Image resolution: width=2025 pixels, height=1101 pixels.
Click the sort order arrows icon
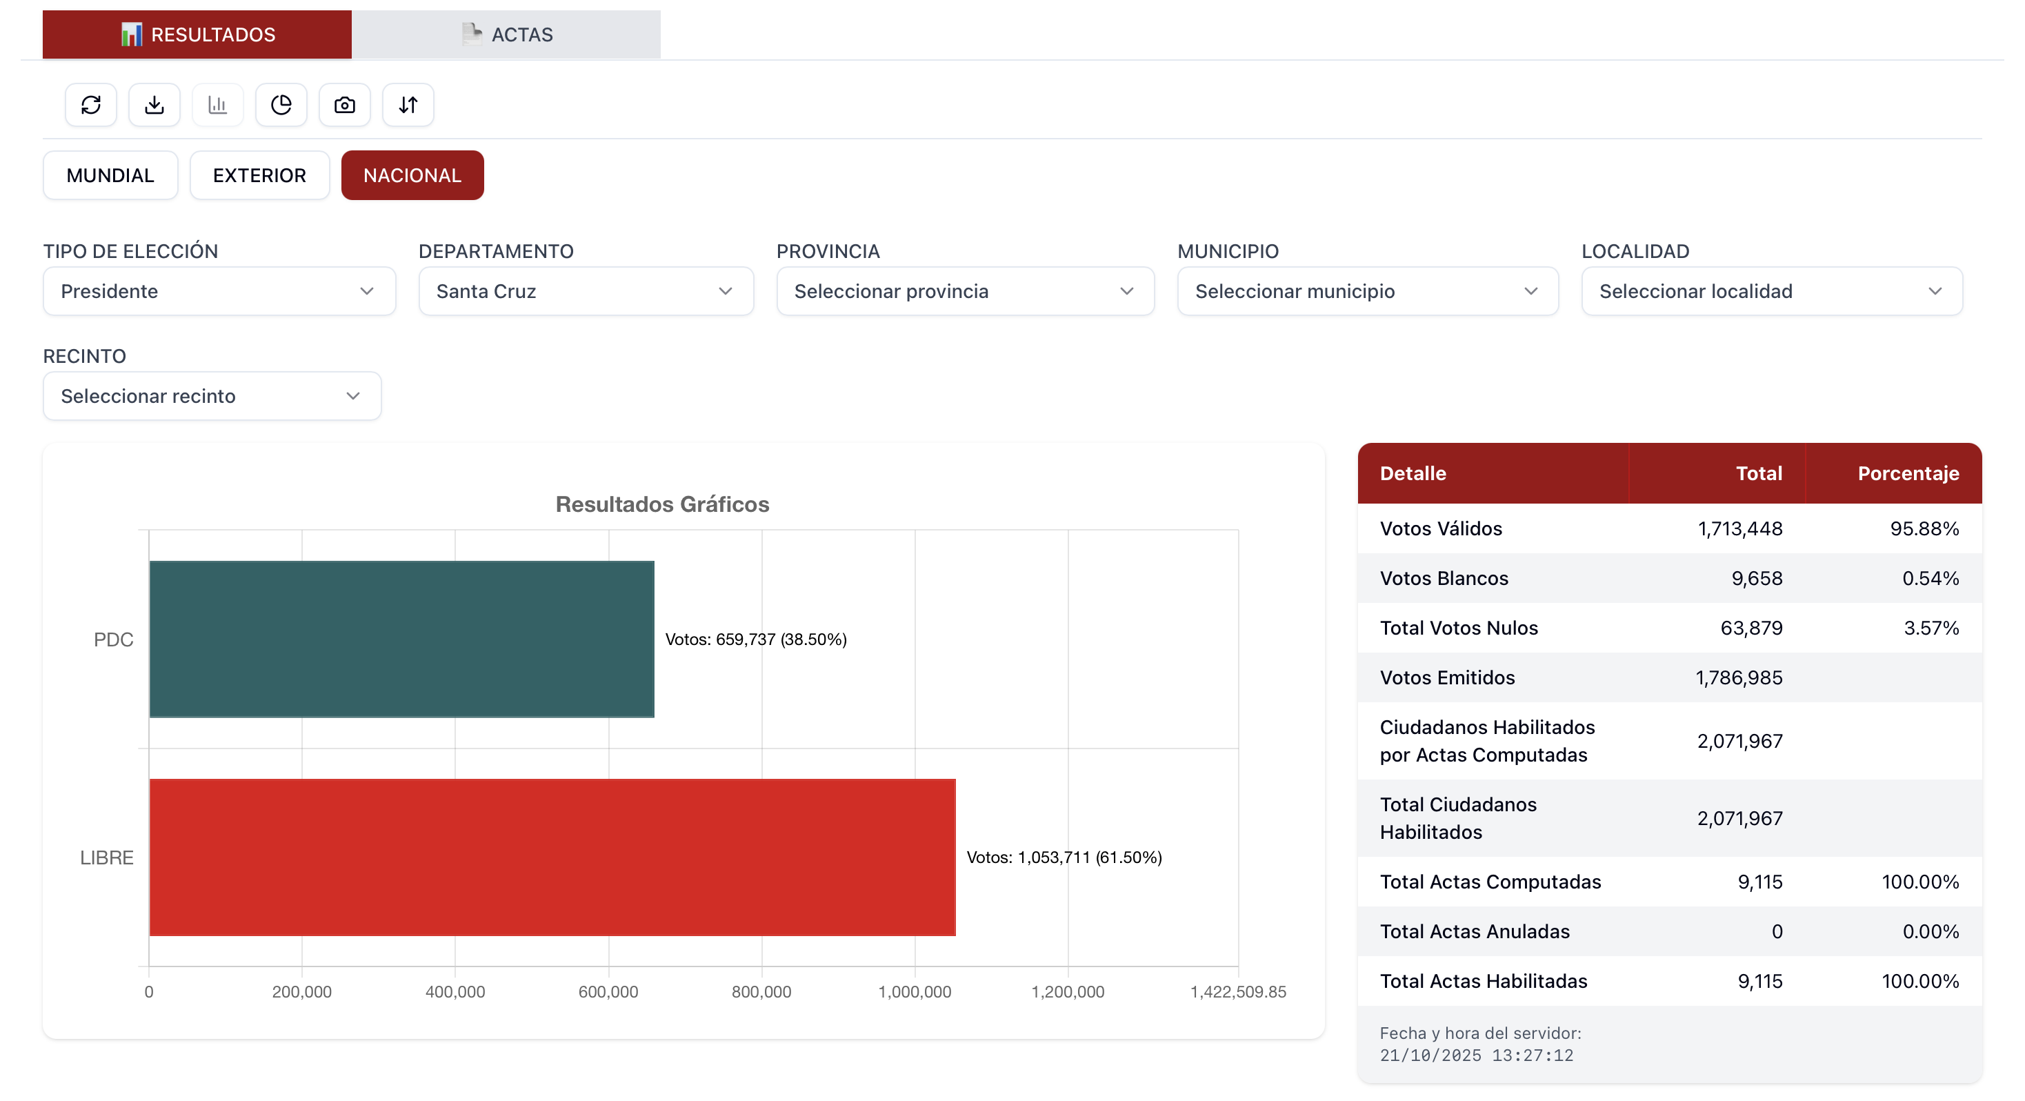point(408,105)
